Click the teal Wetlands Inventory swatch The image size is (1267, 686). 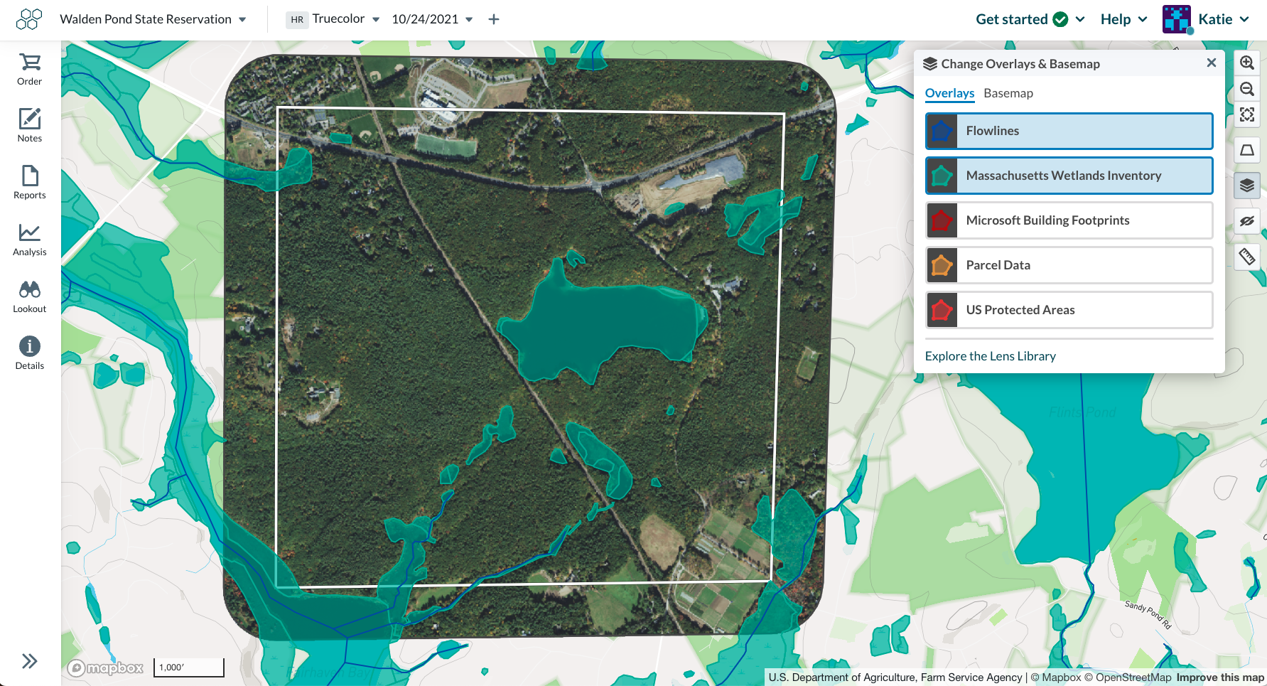(x=942, y=176)
